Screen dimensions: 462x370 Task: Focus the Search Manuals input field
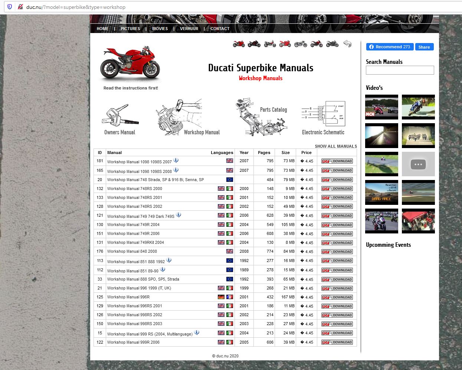400,70
